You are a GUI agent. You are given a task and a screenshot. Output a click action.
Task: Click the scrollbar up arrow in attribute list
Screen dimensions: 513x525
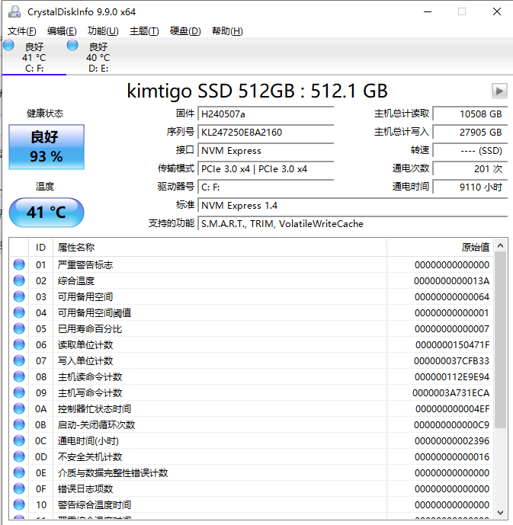coord(500,246)
